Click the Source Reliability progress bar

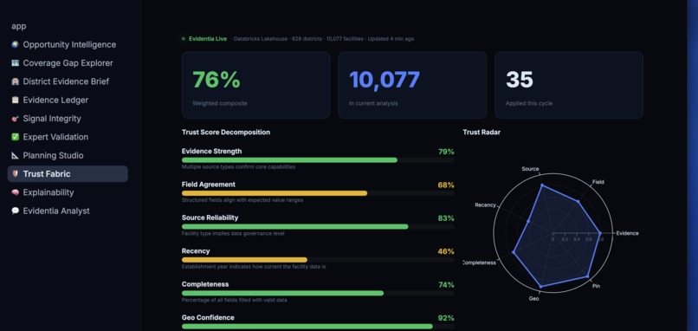[318, 227]
